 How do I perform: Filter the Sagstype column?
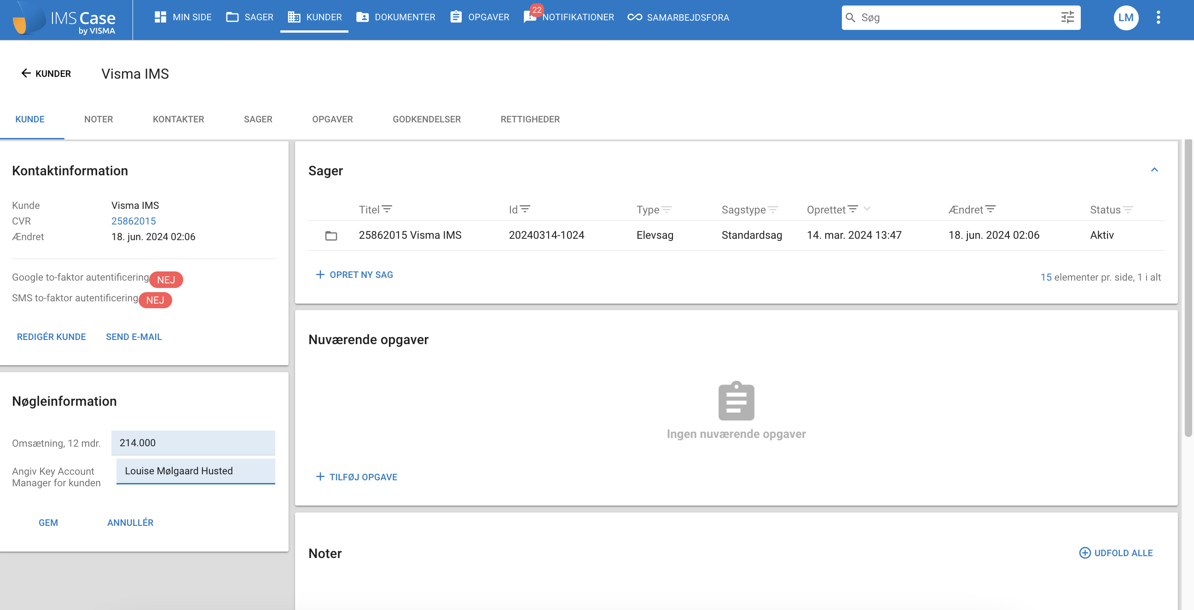click(x=773, y=209)
